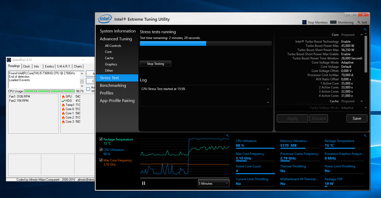
Task: Click the Settings wrench in the header
Action: (359, 22)
